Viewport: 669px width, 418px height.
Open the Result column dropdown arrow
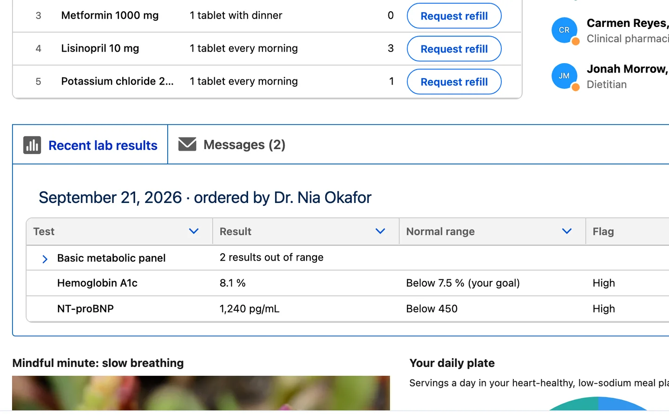(x=380, y=231)
